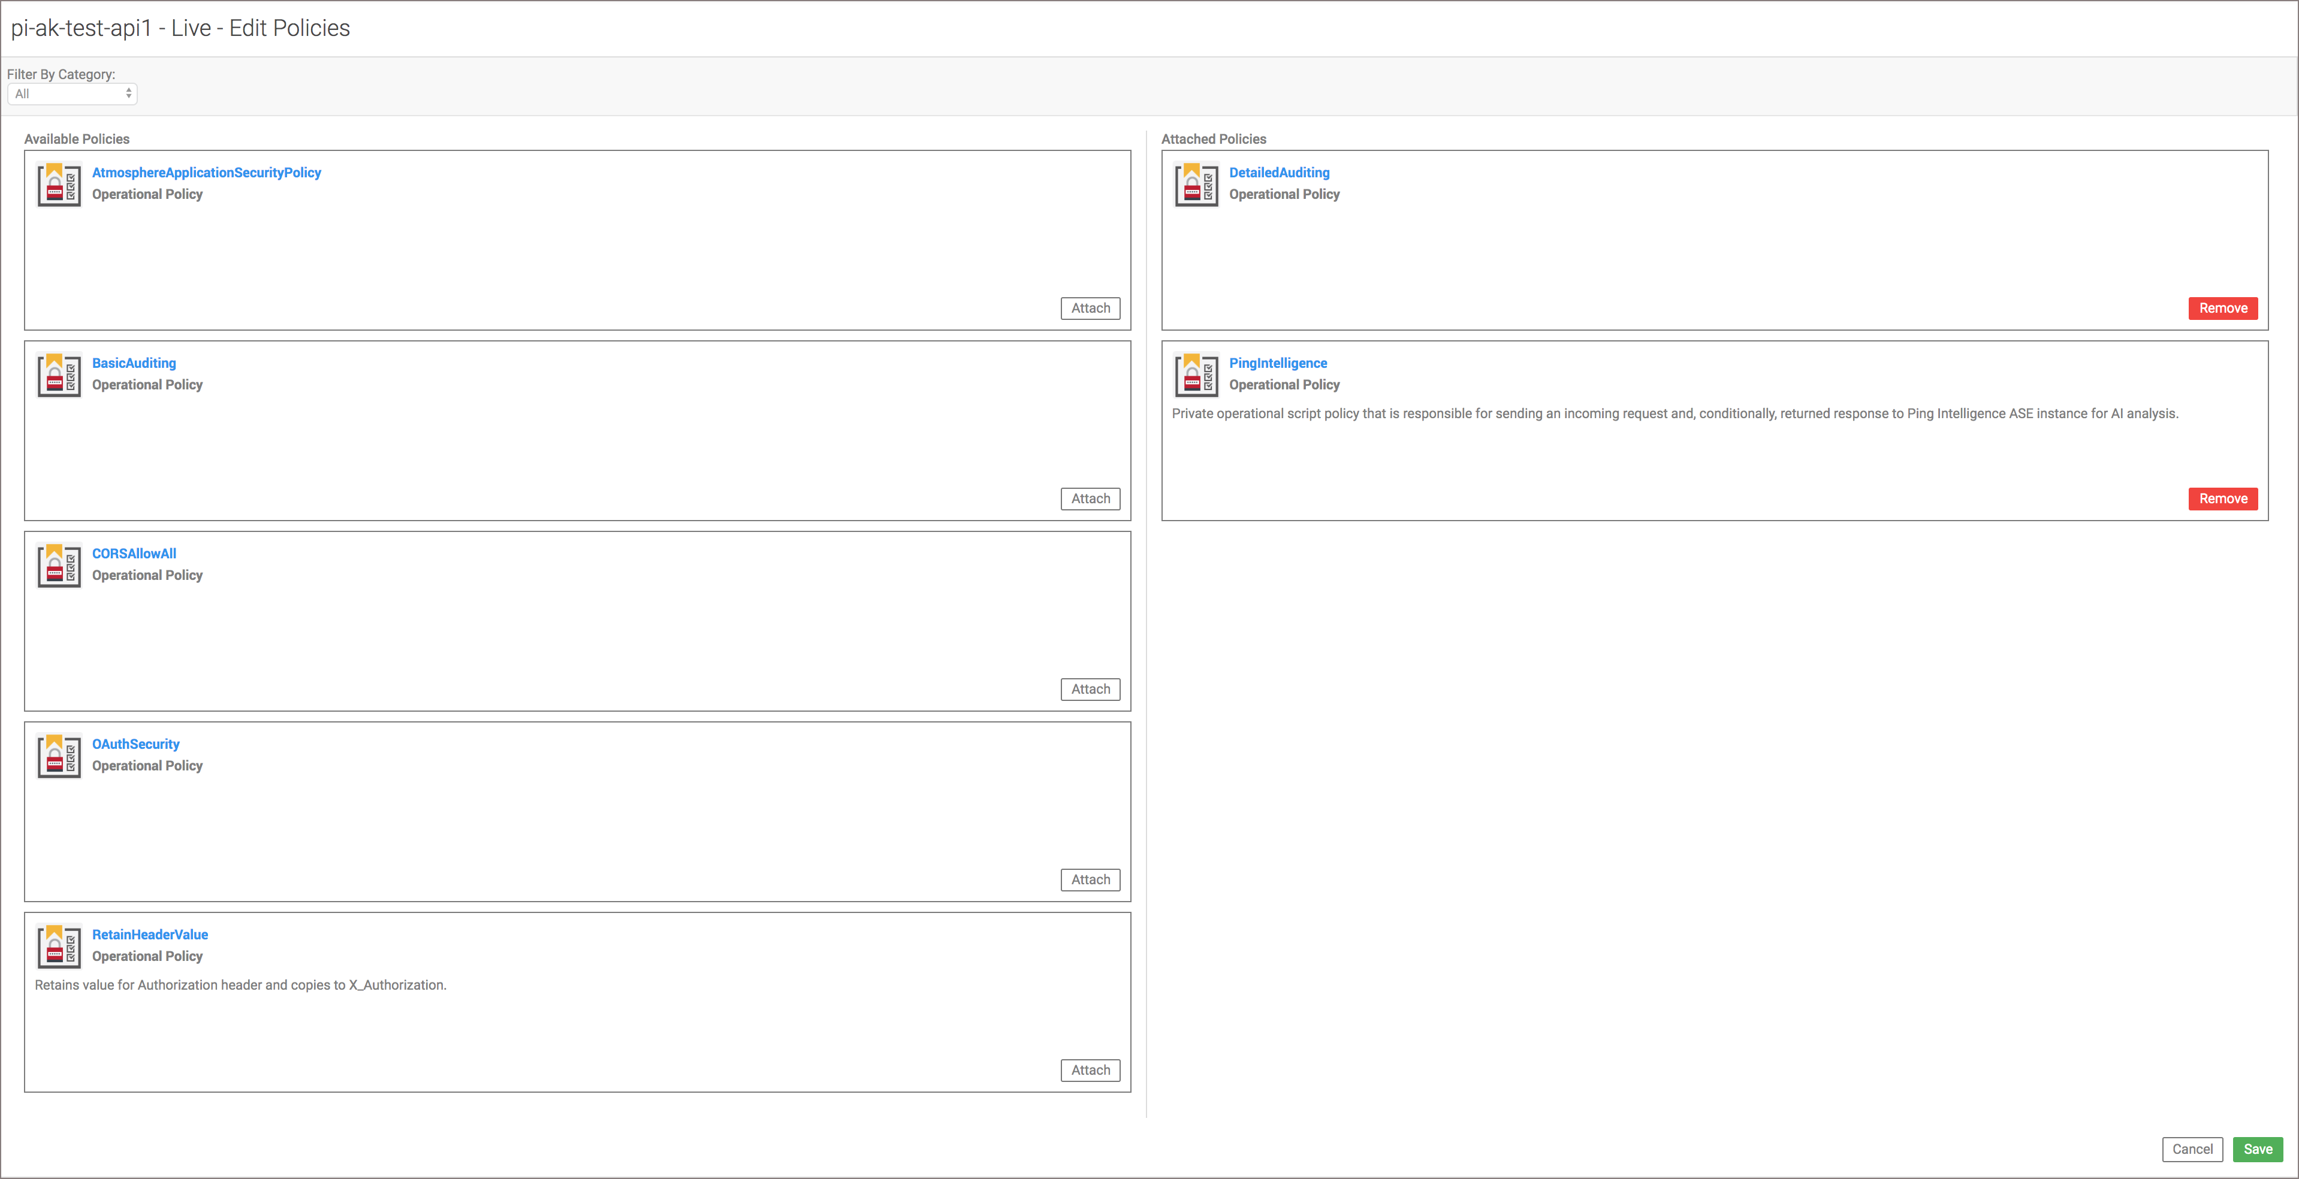Click the PingIntelligence policy icon
Screen dimensions: 2299x1179
(1196, 376)
